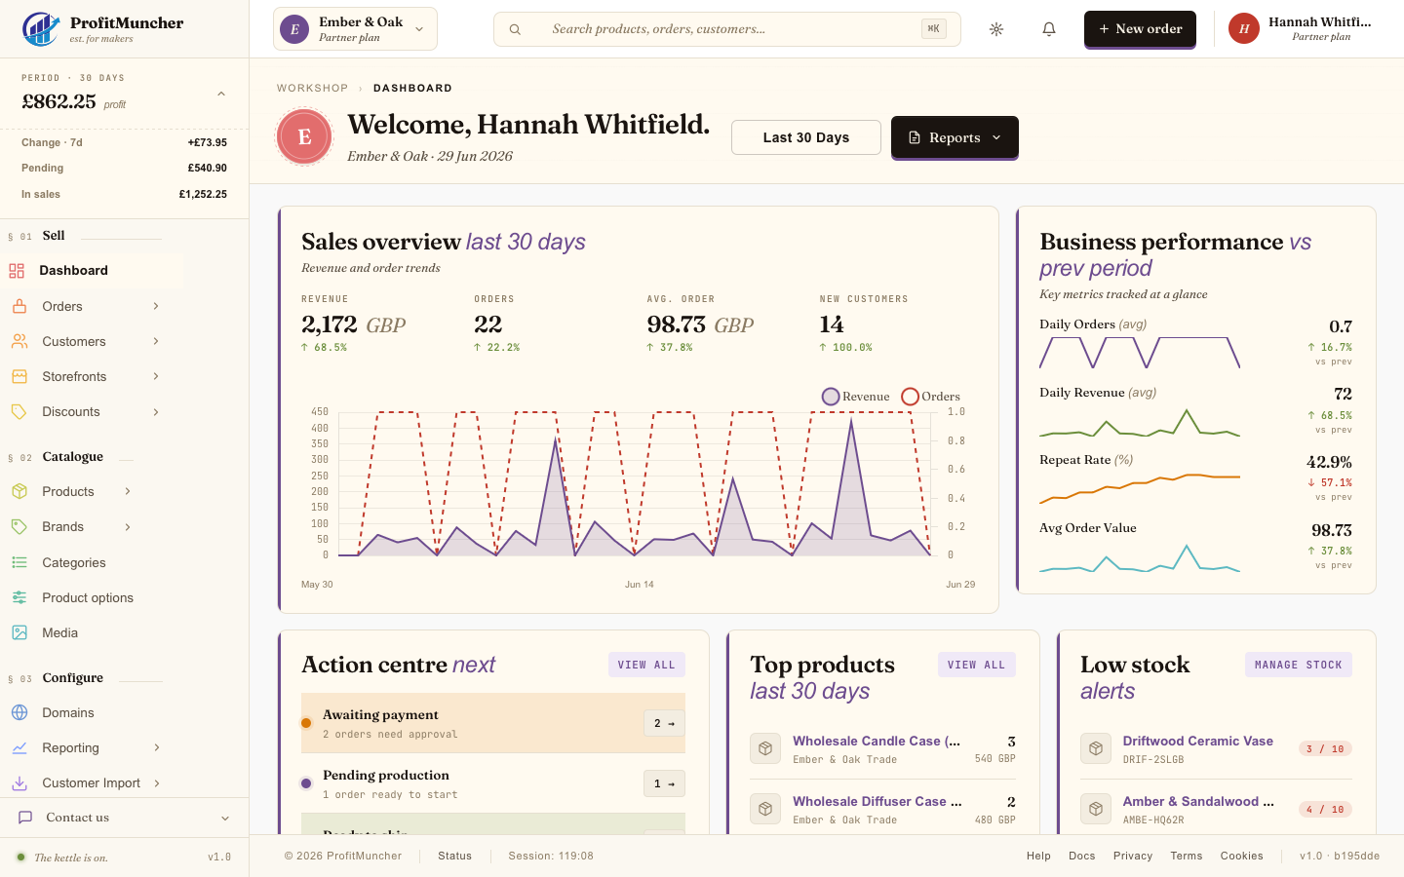Click the Wholesale Diffuser Case product icon
Viewport: 1404px width, 877px height.
(765, 809)
